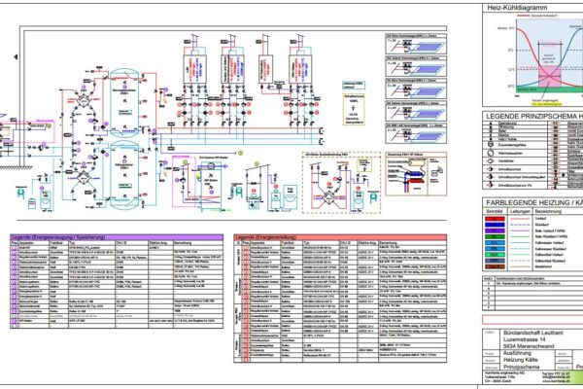Screen dimensions: 583x389
Task: Click the Luzernstrasse 14 address line
Action: 525,339
